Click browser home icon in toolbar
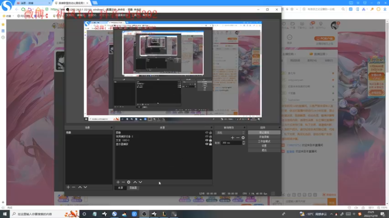Viewport: 389px width, 218px height. 38,9
